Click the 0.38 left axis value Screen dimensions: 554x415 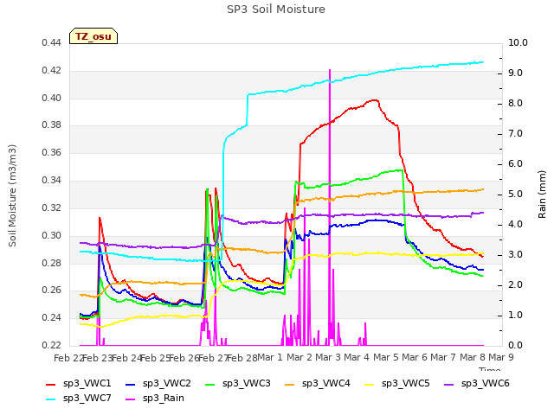coord(52,125)
